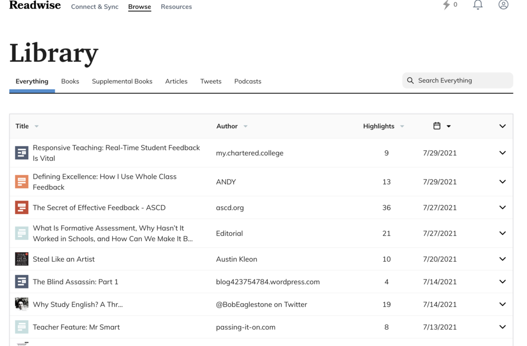Select the Everything tab
Image resolution: width=527 pixels, height=346 pixels.
coord(32,81)
